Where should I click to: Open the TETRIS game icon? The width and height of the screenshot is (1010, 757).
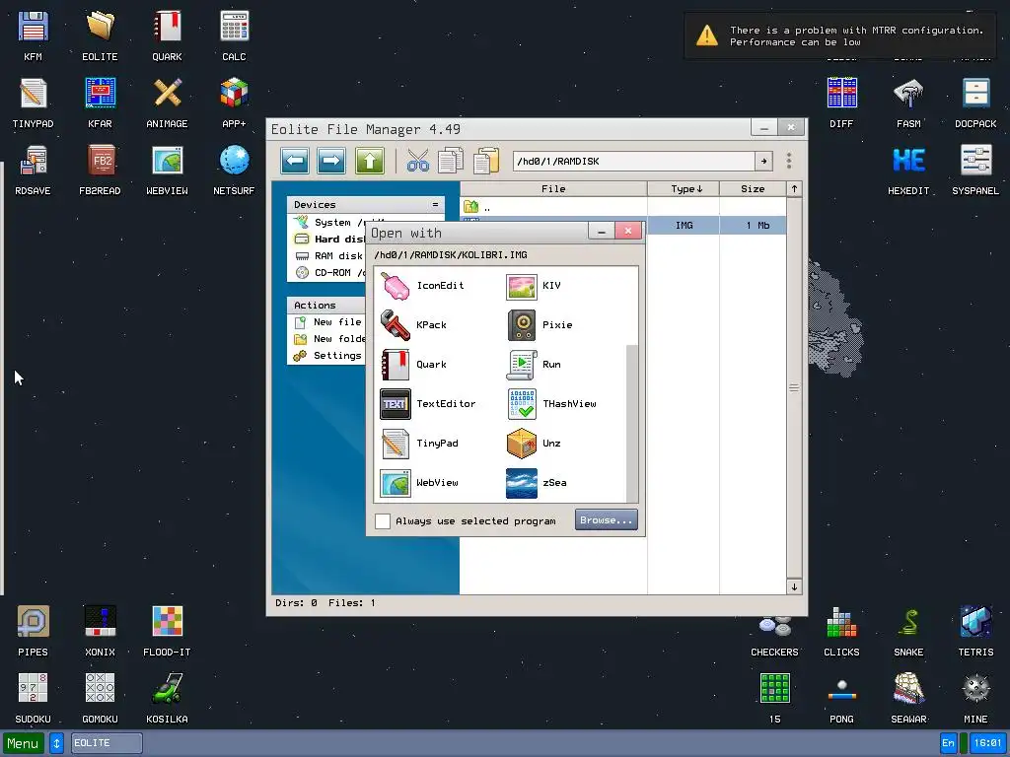[x=975, y=631]
